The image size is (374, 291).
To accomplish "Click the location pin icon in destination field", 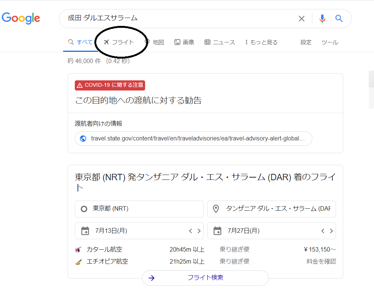I will (x=216, y=209).
